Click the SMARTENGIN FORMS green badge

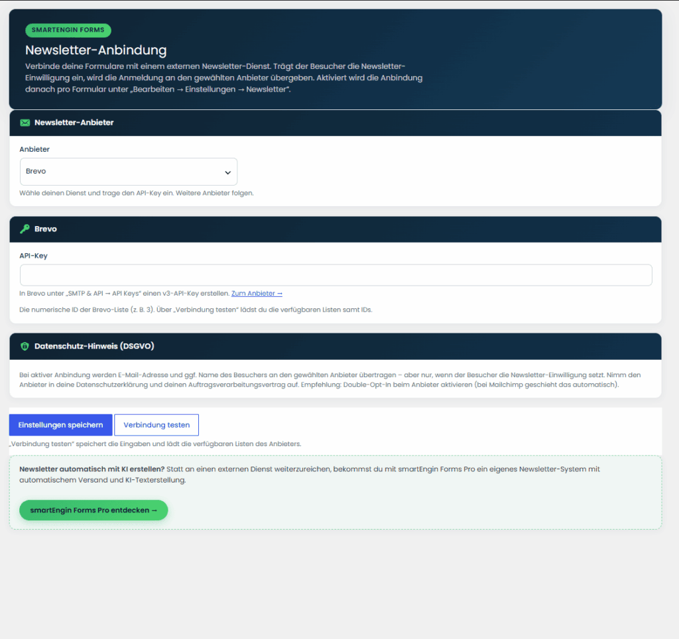click(68, 30)
